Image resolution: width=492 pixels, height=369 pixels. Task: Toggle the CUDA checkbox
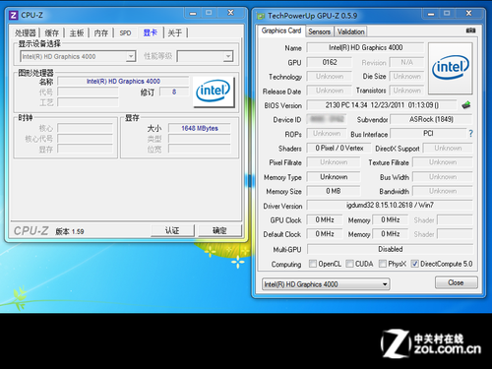point(349,264)
